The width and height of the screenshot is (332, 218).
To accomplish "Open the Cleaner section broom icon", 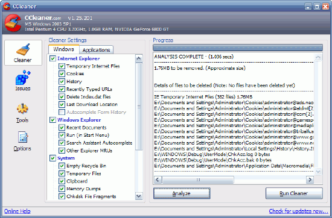I will coord(23,49).
